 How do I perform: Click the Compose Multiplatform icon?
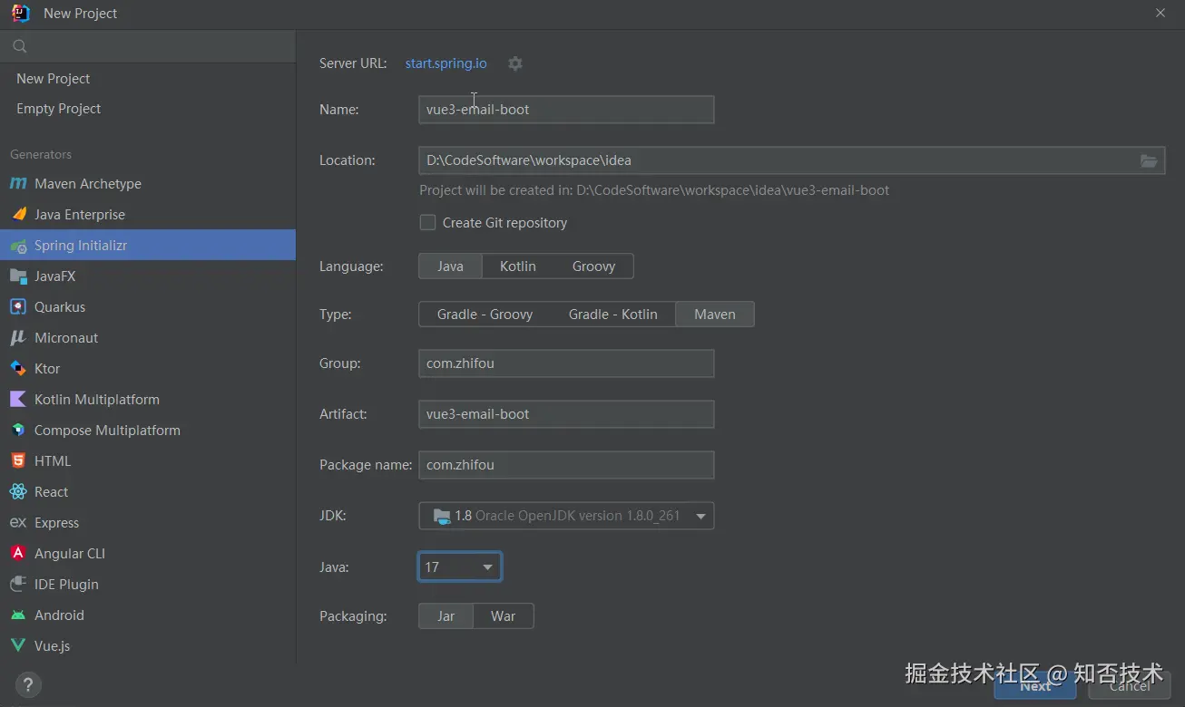(x=18, y=431)
